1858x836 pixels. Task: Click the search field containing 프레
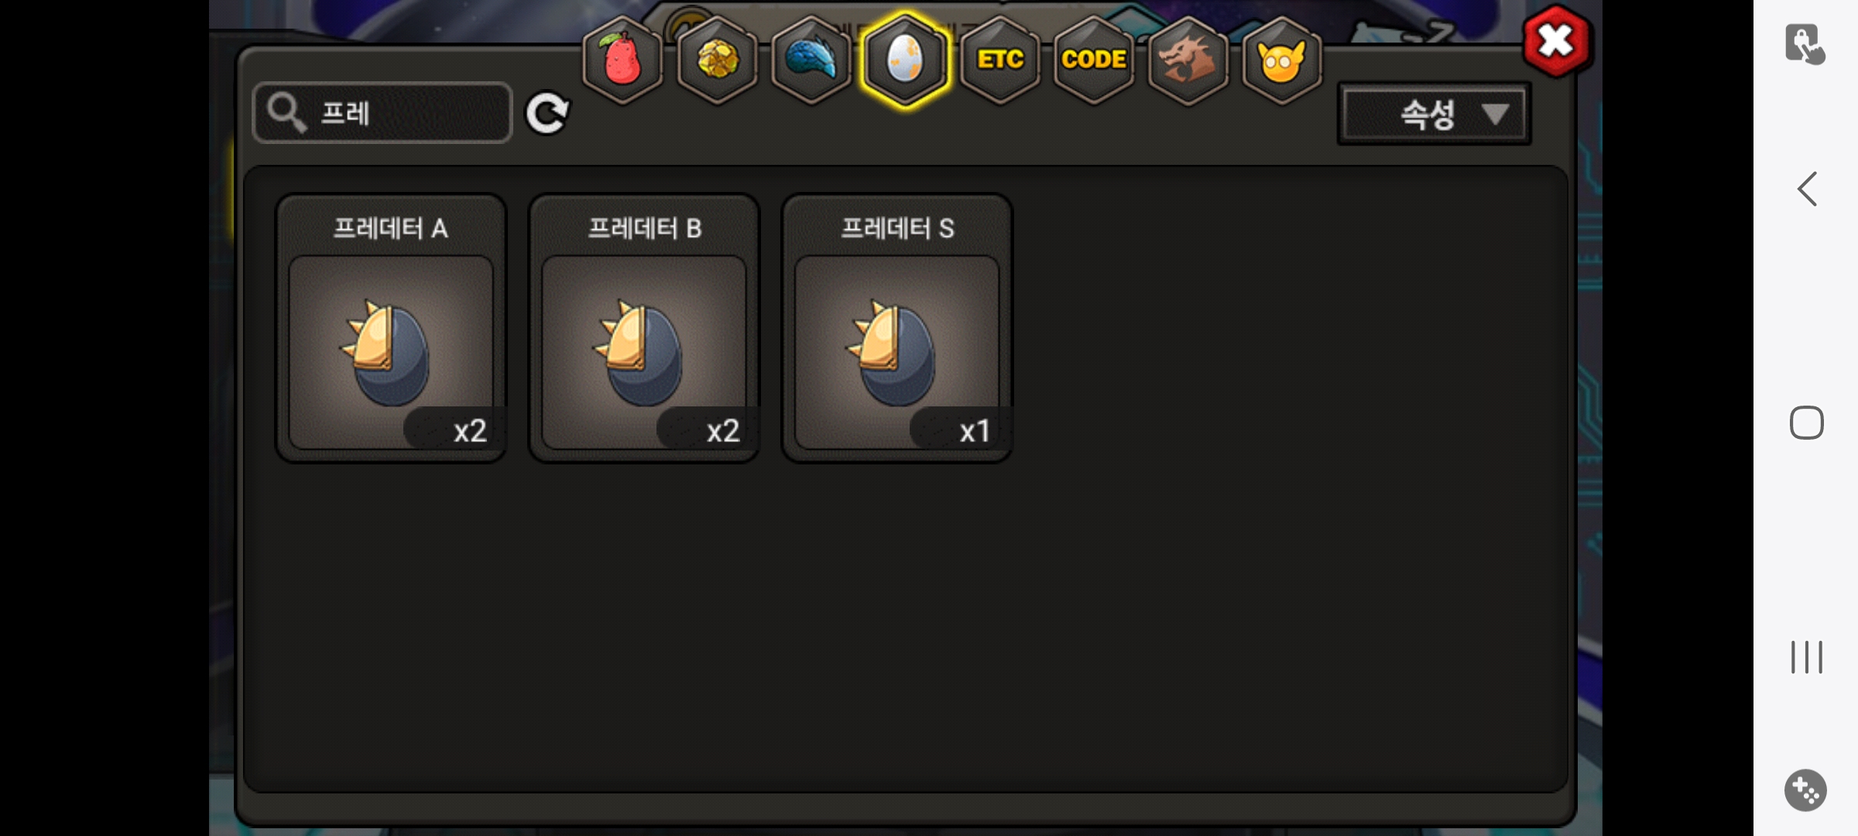coord(382,113)
